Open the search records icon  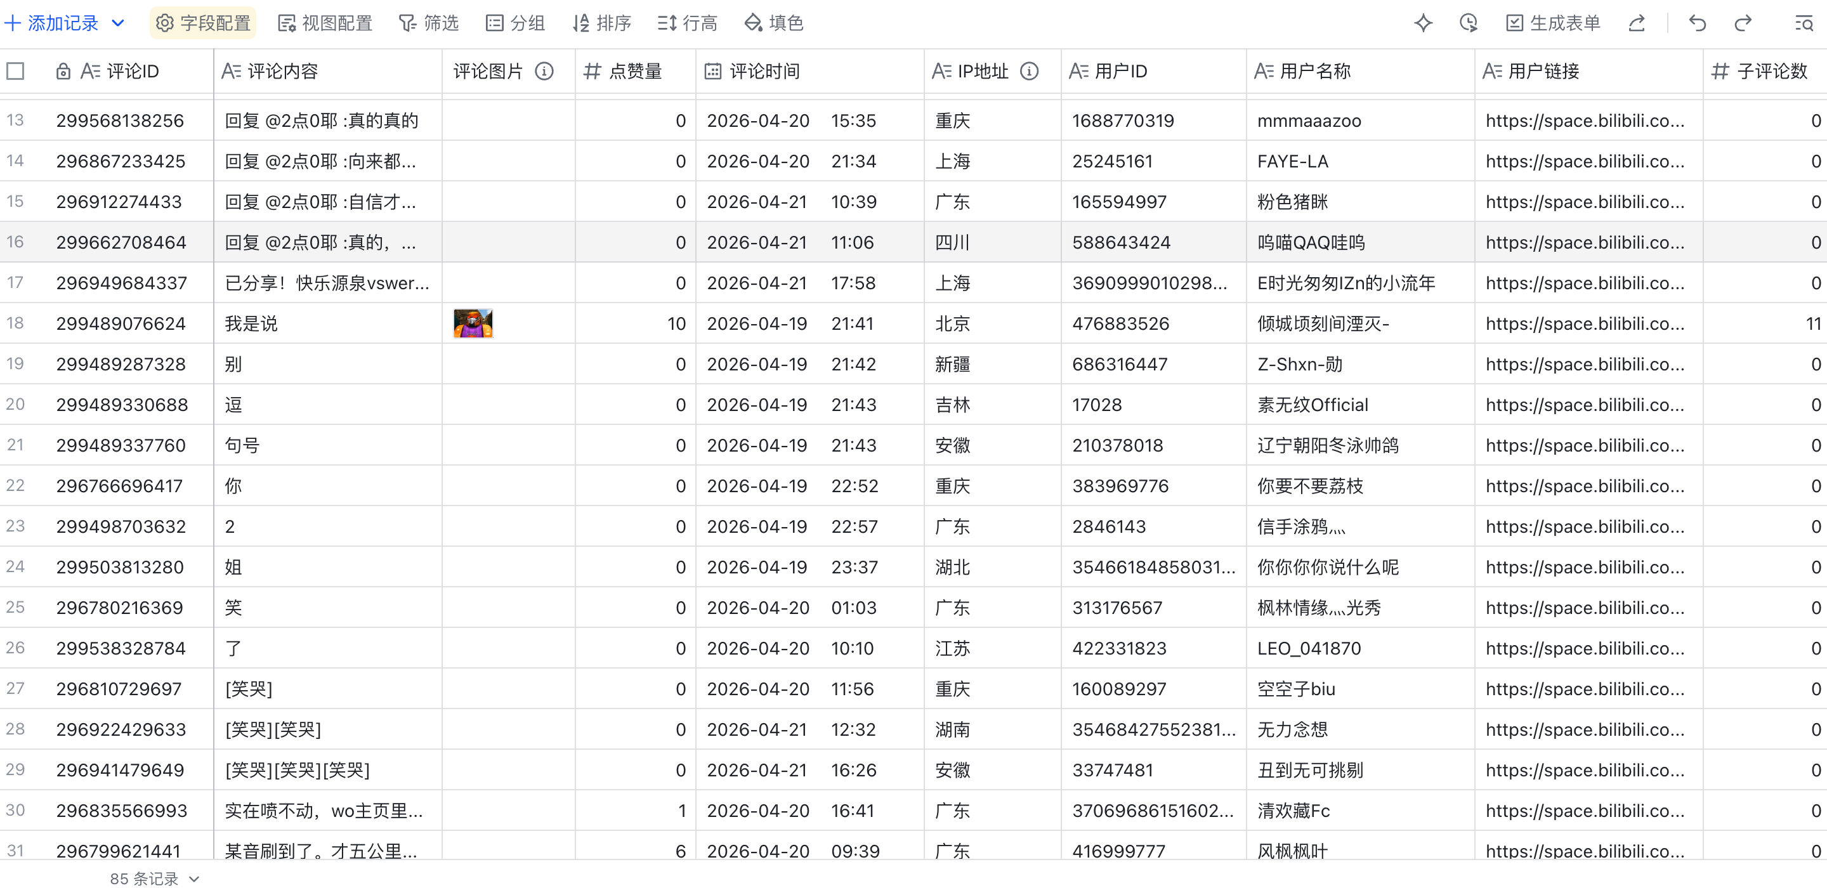[1804, 23]
